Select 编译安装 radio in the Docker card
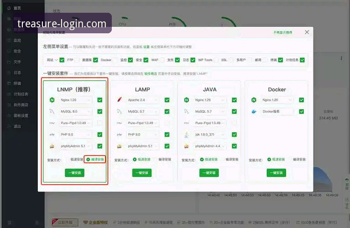 [x=297, y=160]
